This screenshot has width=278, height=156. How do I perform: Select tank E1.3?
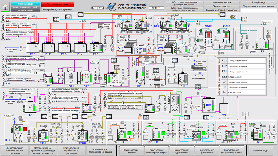pyautogui.click(x=65, y=48)
